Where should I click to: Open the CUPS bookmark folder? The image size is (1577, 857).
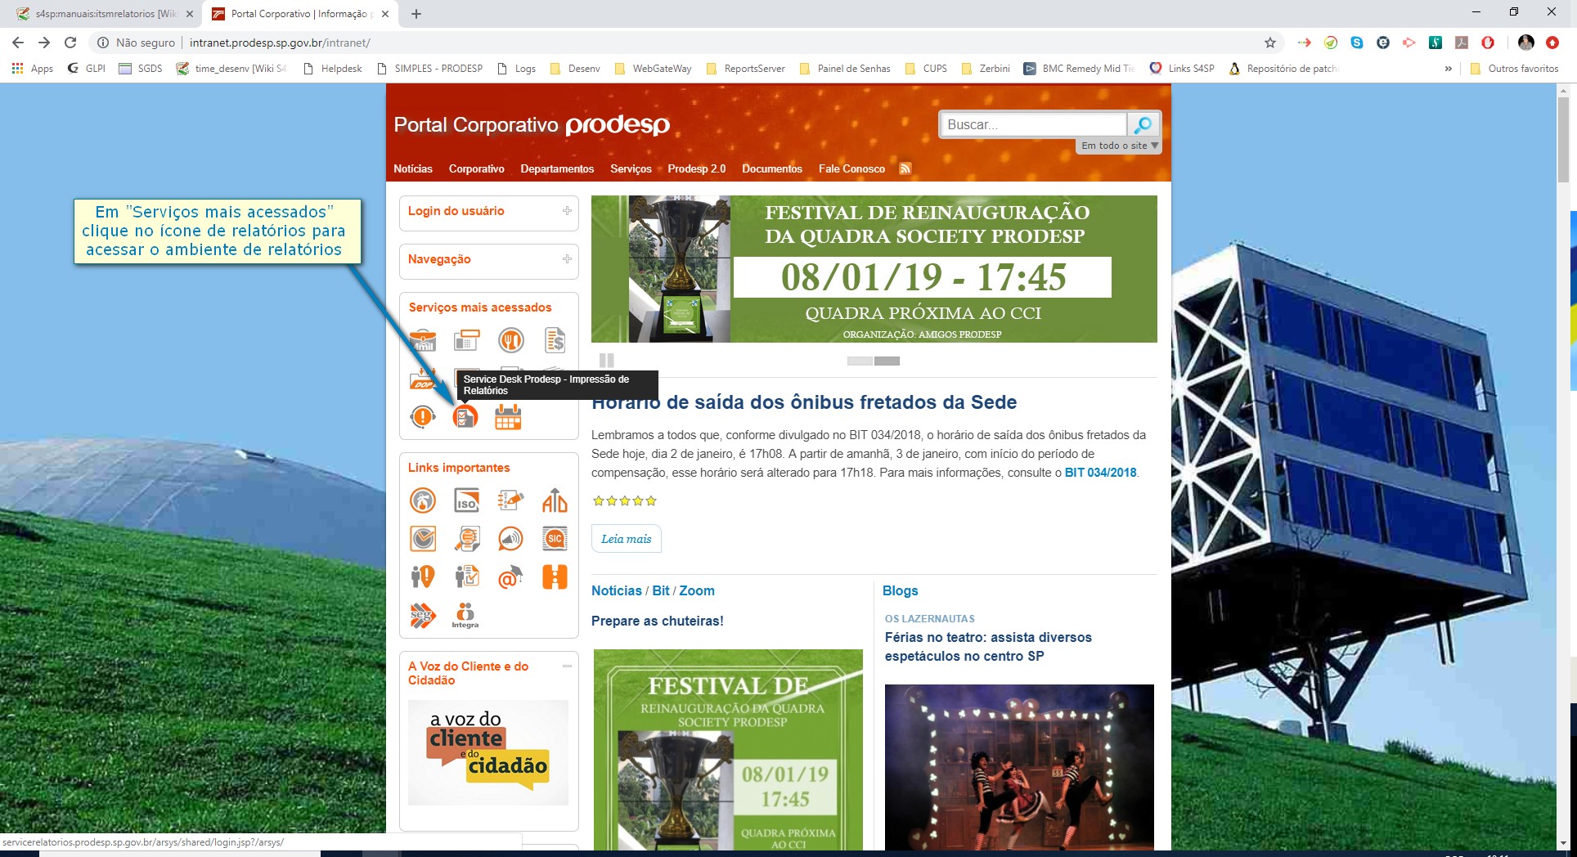pyautogui.click(x=926, y=69)
